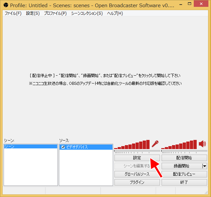Image resolution: width=211 pixels, height=197 pixels.
Task: Start recording with 録画開始 button
Action: (x=182, y=166)
